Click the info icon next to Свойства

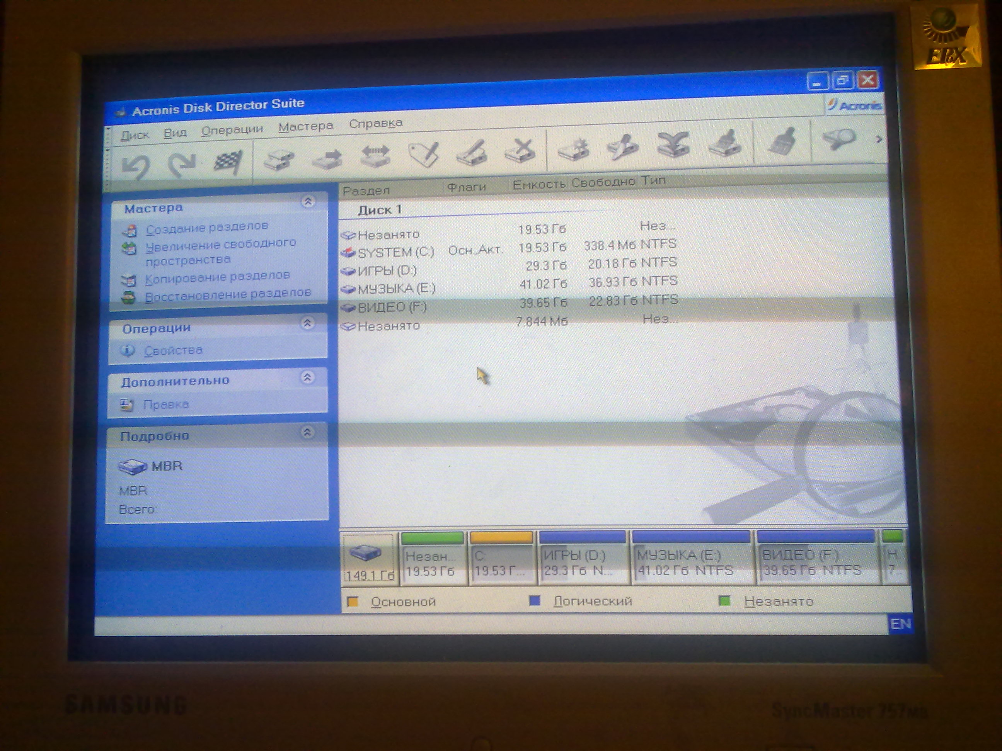pos(128,351)
